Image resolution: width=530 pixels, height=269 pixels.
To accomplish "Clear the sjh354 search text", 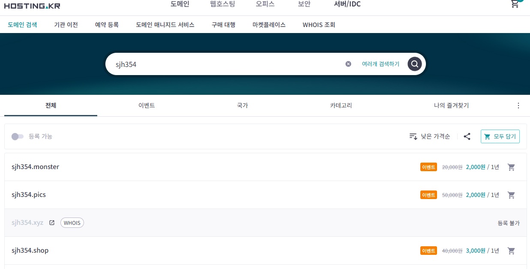I will (348, 64).
